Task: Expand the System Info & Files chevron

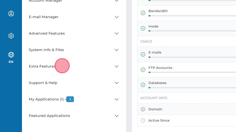Action: 117,50
